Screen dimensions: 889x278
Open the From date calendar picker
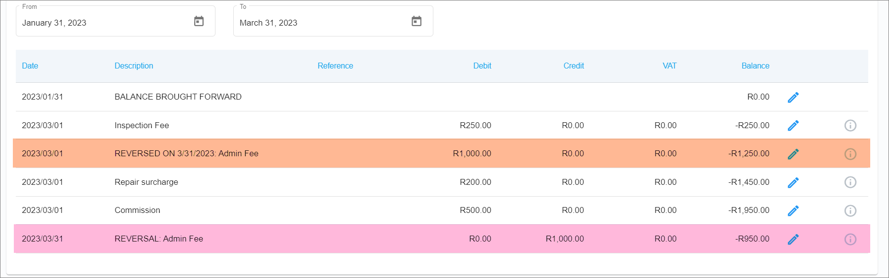point(199,21)
